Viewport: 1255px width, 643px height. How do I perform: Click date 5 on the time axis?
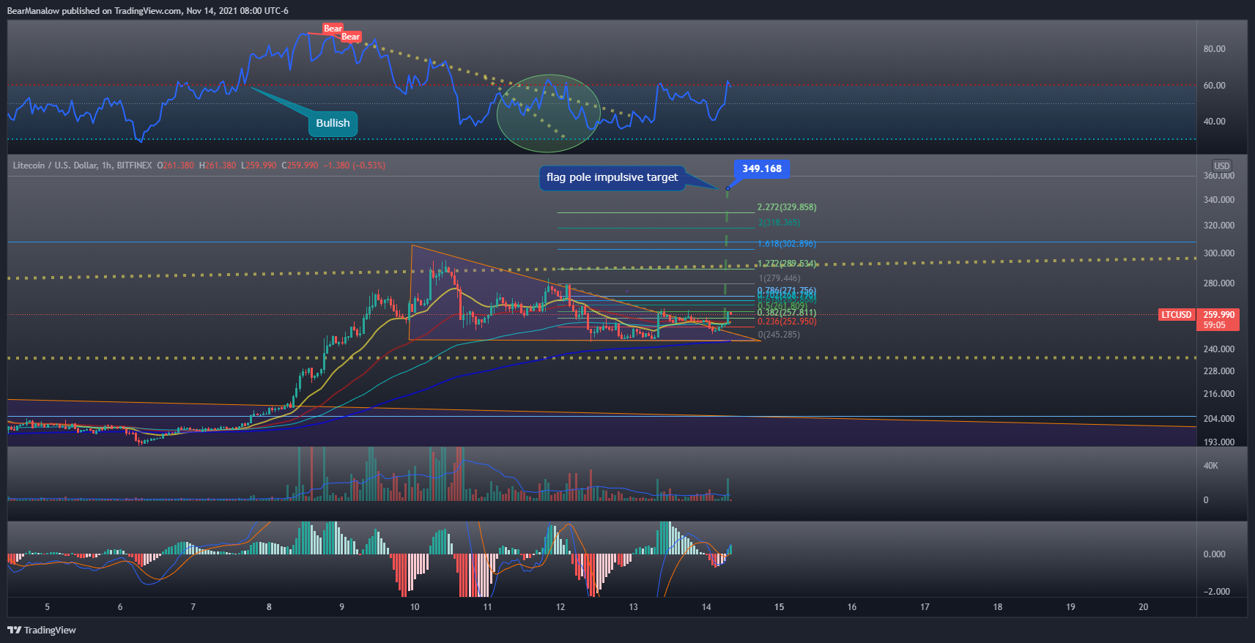click(x=48, y=607)
